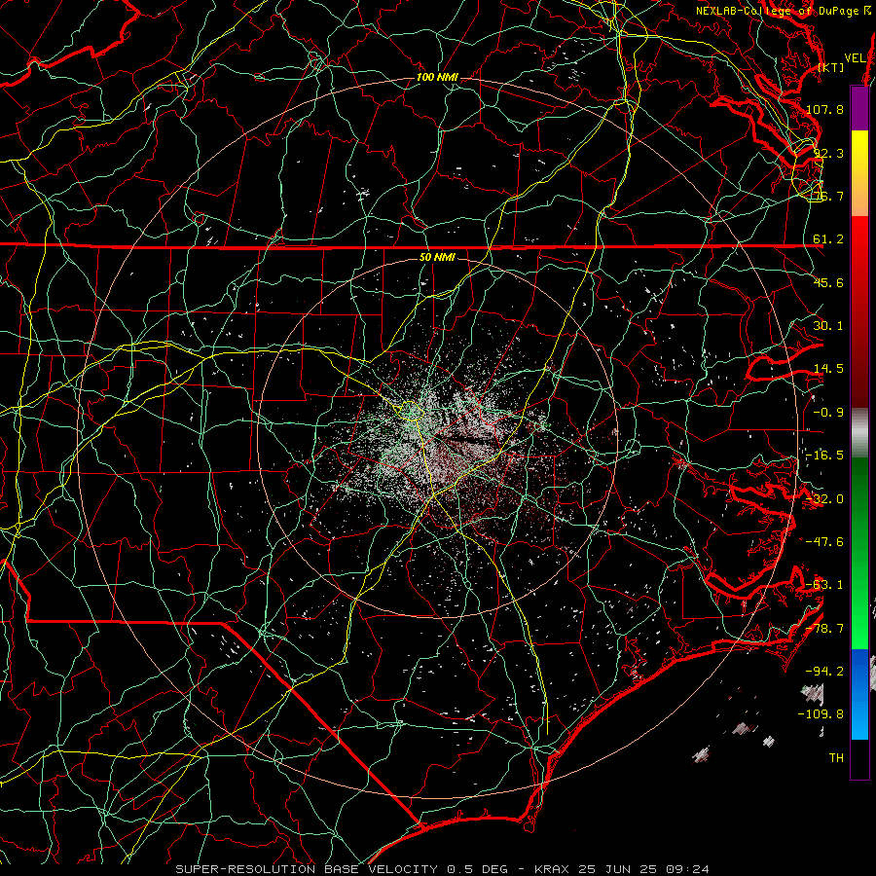Click the -16.5 velocity scale value
Image resolution: width=876 pixels, height=876 pixels.
[824, 456]
